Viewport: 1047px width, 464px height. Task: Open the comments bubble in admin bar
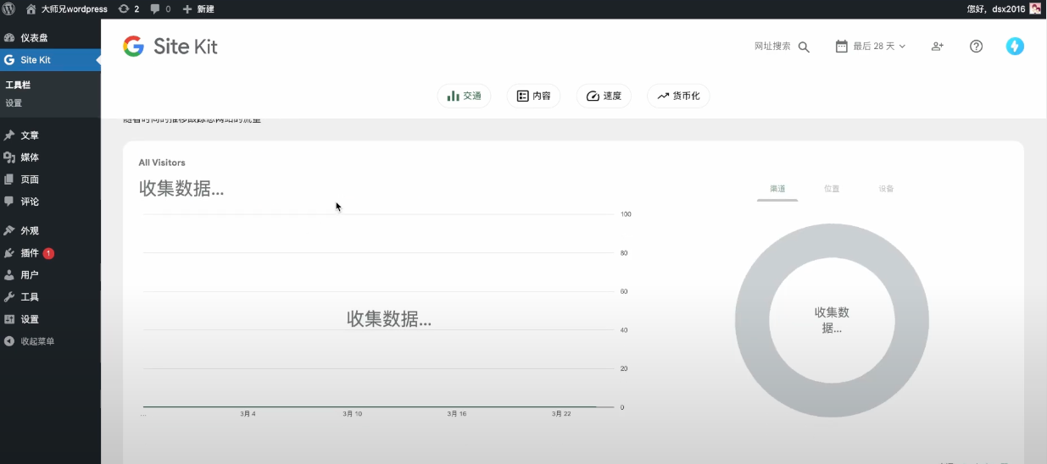pyautogui.click(x=160, y=8)
